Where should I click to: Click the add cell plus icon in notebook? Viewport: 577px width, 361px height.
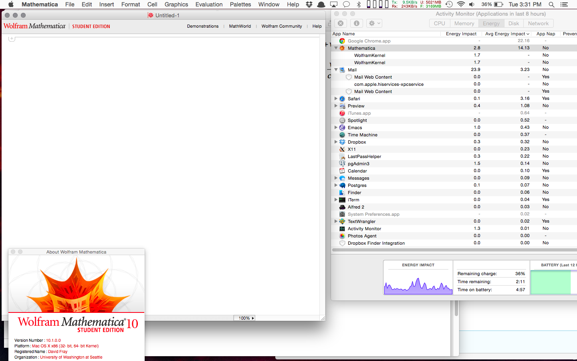click(x=12, y=39)
